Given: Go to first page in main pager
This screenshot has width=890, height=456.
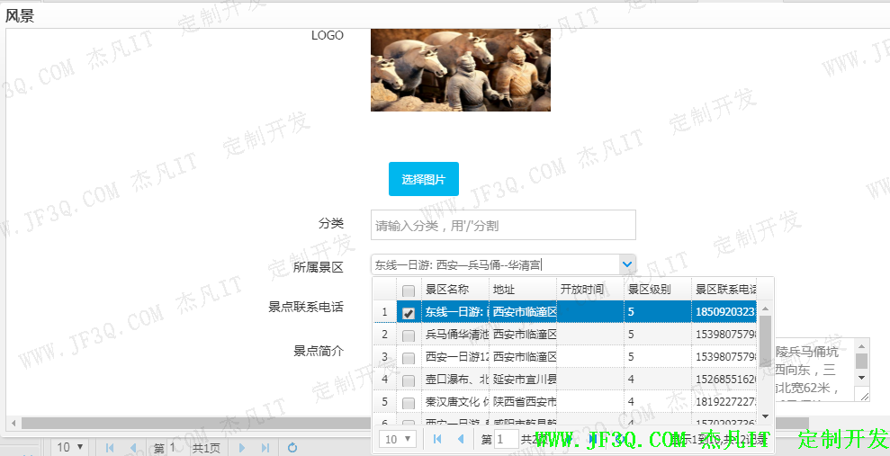Looking at the screenshot, I should [110, 447].
